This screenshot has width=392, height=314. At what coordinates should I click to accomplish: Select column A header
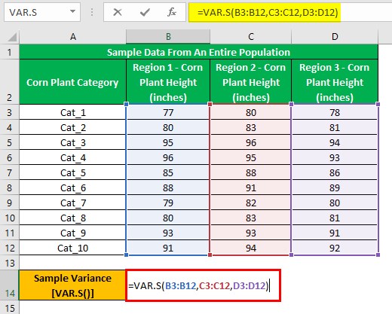(72, 37)
